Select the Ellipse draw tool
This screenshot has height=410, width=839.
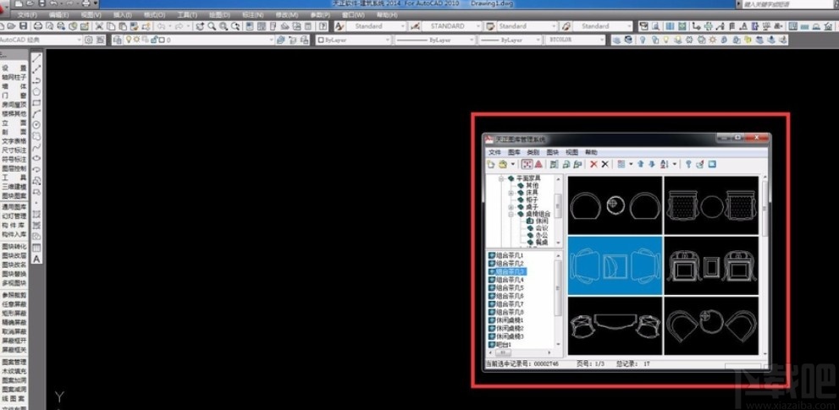37,158
